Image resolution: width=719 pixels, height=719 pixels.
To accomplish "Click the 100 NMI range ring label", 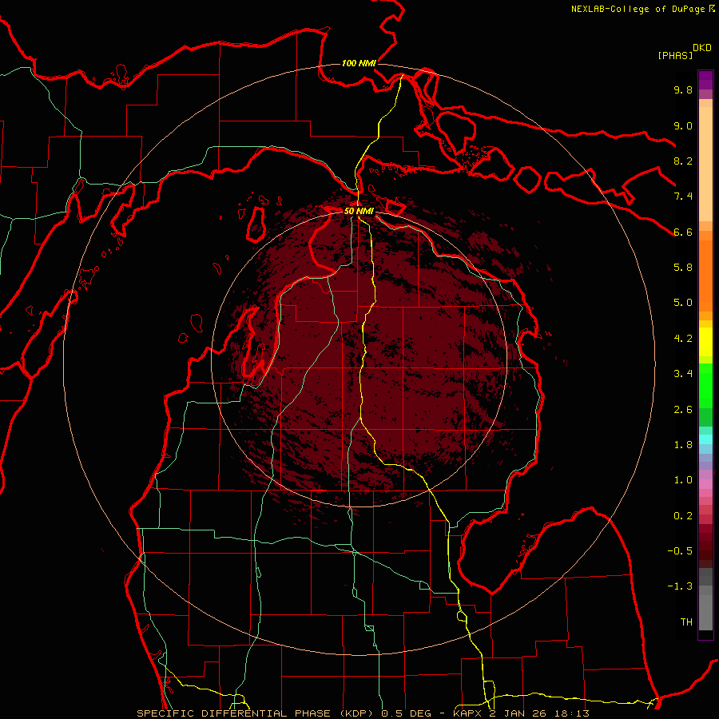I will pos(359,63).
